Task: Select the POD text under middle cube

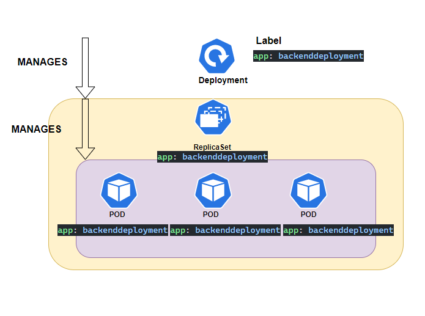Action: pyautogui.click(x=210, y=215)
